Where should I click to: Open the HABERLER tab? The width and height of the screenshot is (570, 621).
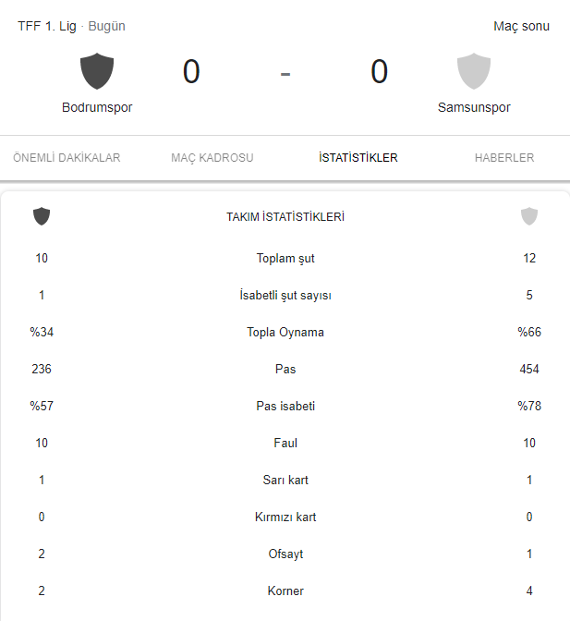504,158
